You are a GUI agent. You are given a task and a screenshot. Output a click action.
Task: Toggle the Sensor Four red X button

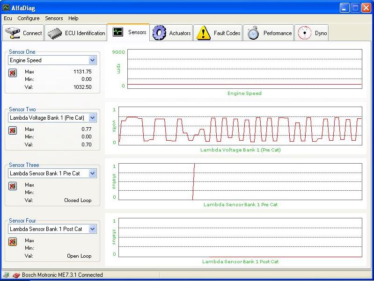click(13, 242)
